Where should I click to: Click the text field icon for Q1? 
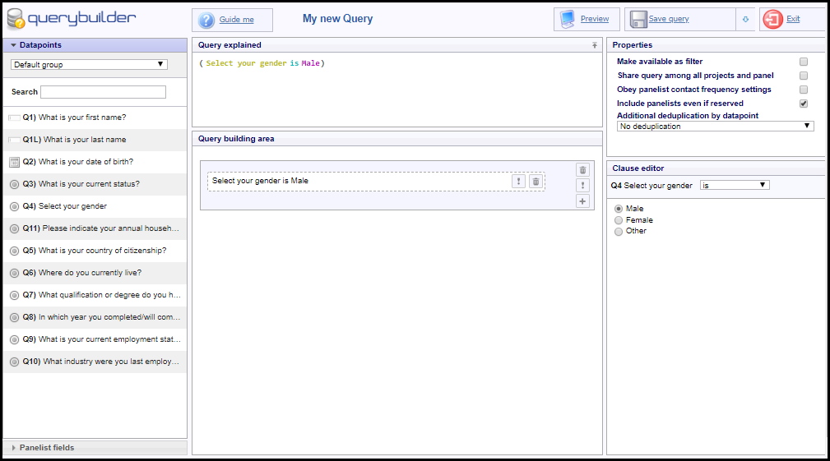point(14,118)
